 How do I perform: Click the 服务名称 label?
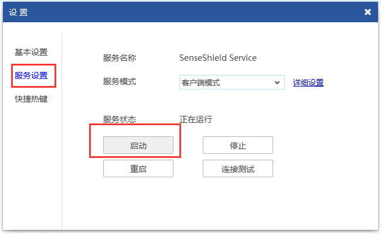120,58
